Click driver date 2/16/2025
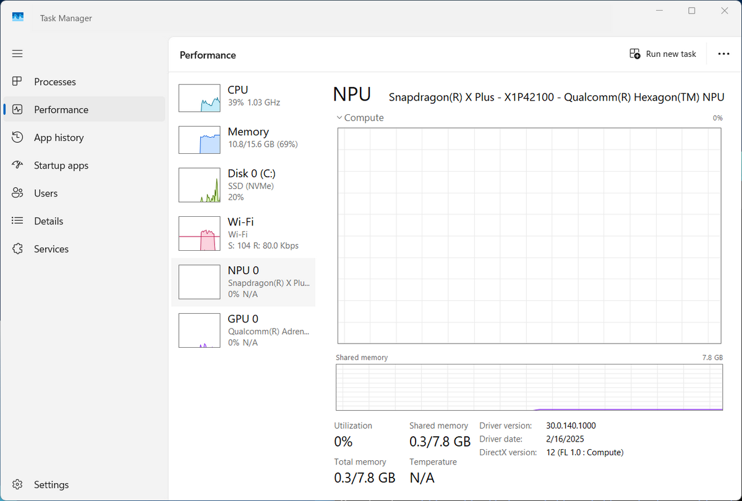The image size is (742, 501). tap(564, 439)
